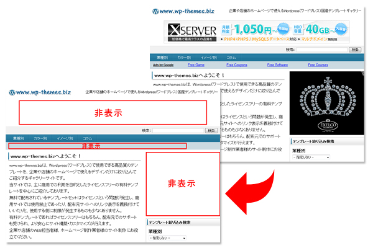Click the WordPress logo icon on front page

tap(12, 92)
